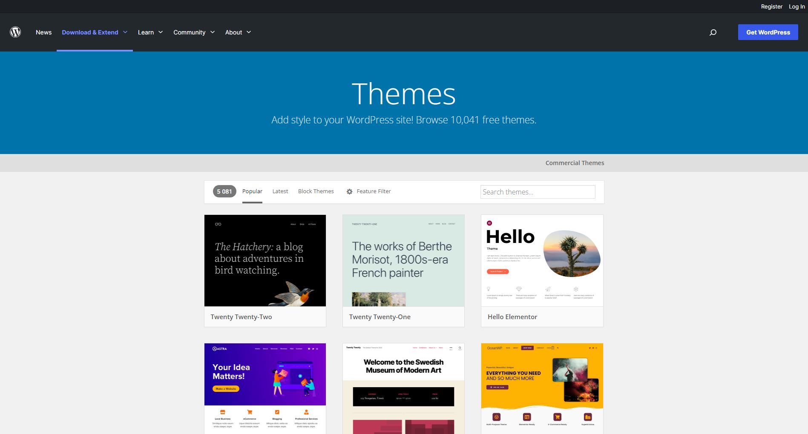Click the Log In link

(797, 6)
